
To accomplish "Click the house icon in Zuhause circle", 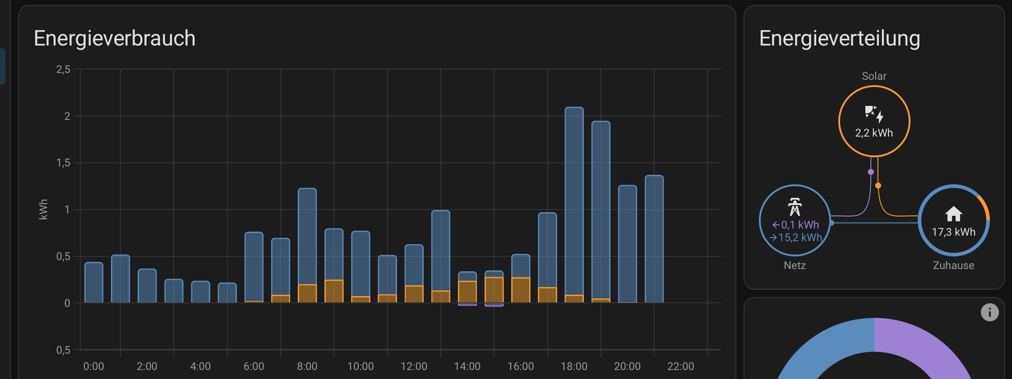I will click(x=954, y=214).
